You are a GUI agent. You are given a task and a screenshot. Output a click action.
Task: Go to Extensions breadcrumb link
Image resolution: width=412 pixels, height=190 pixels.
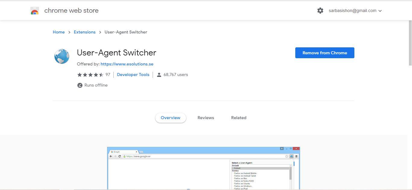85,32
